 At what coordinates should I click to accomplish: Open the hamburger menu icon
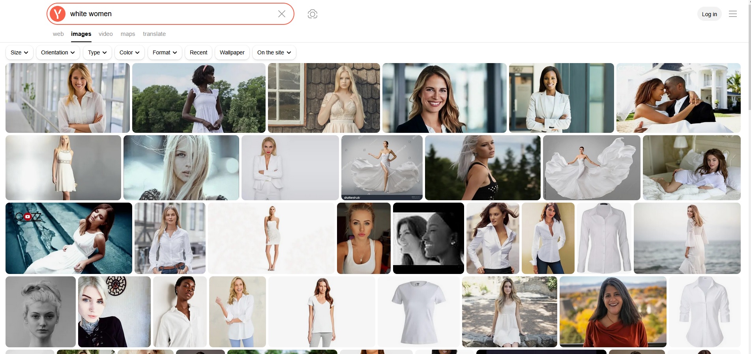pos(733,14)
